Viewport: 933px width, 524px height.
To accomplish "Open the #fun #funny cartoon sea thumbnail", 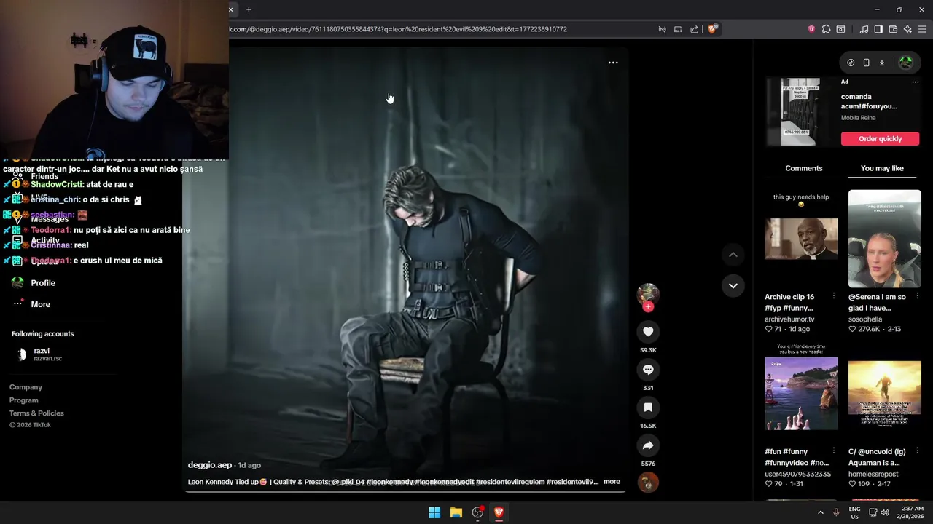I will click(x=801, y=394).
